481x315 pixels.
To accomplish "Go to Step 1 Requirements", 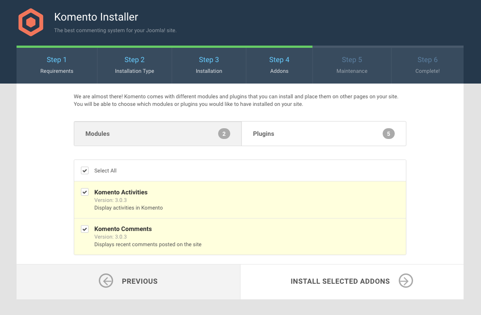I will click(57, 65).
